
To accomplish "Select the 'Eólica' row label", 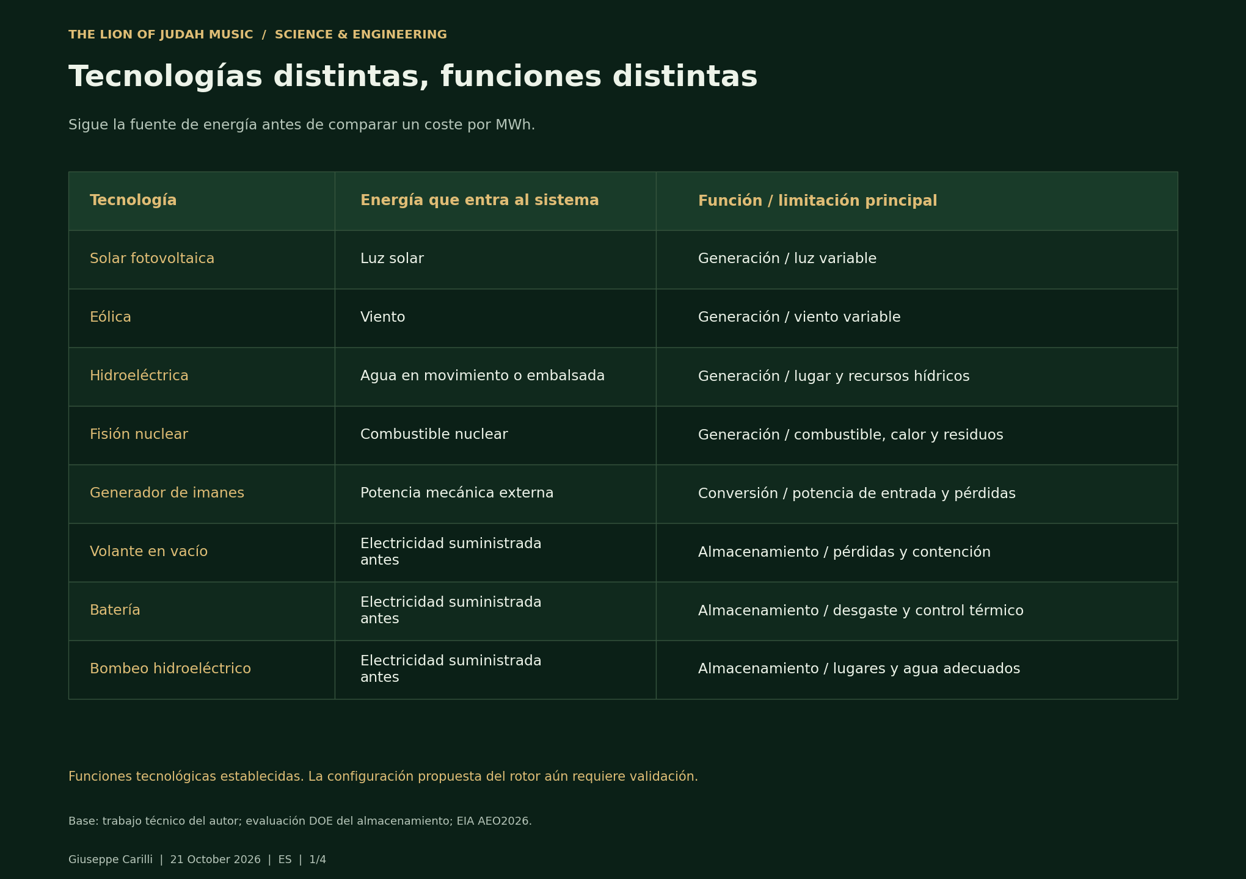I will pyautogui.click(x=111, y=317).
